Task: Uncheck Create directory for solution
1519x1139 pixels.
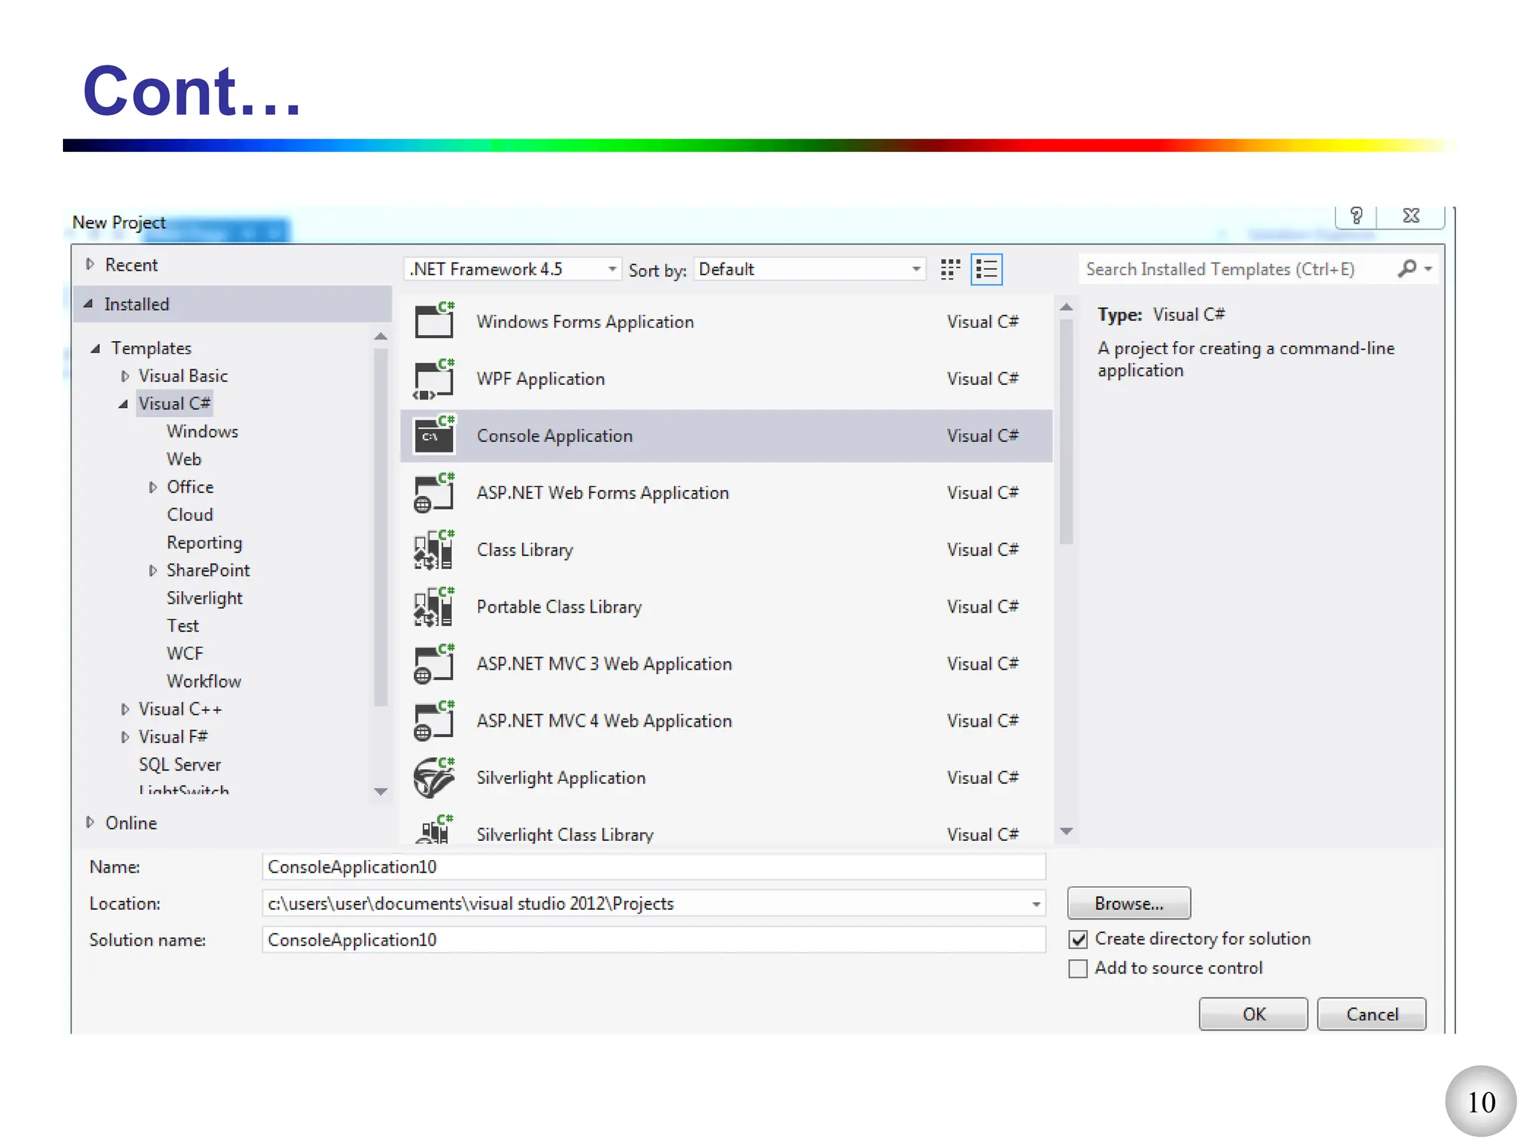Action: tap(1078, 940)
